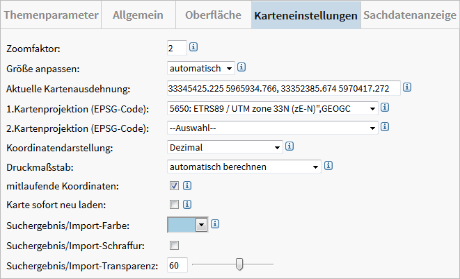This screenshot has height=279, width=460.
Task: Click info icon next to Zoomfaktor field
Action: point(193,48)
